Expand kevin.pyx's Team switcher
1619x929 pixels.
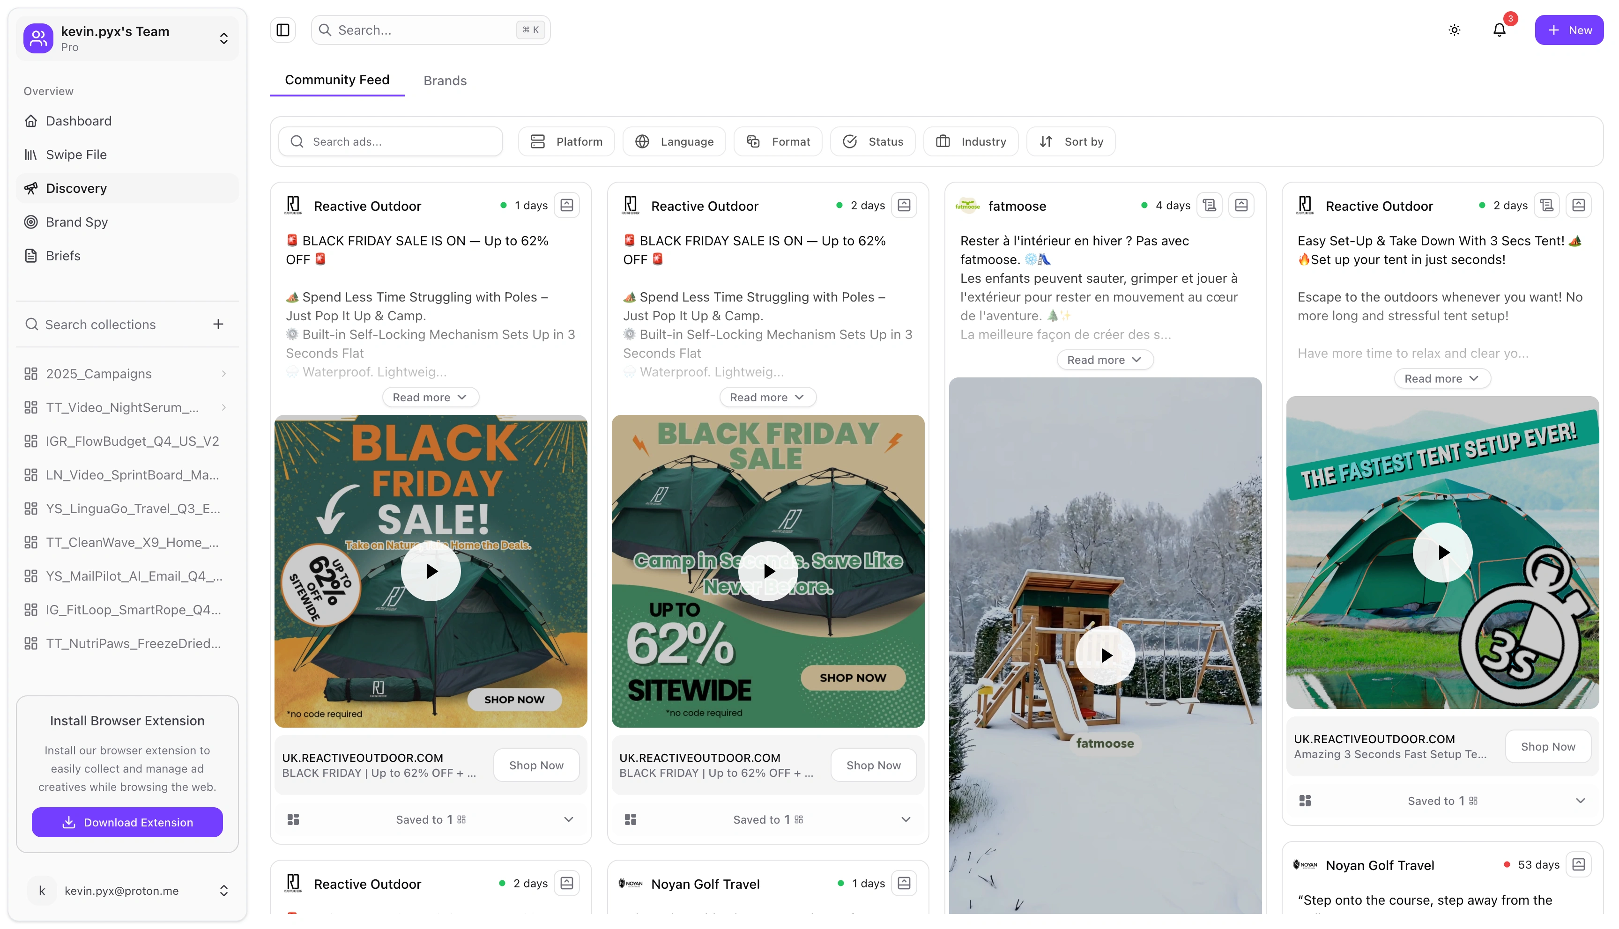(223, 38)
